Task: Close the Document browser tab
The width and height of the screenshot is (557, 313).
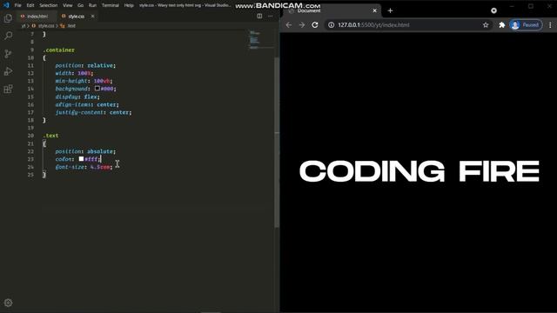Action: point(374,10)
